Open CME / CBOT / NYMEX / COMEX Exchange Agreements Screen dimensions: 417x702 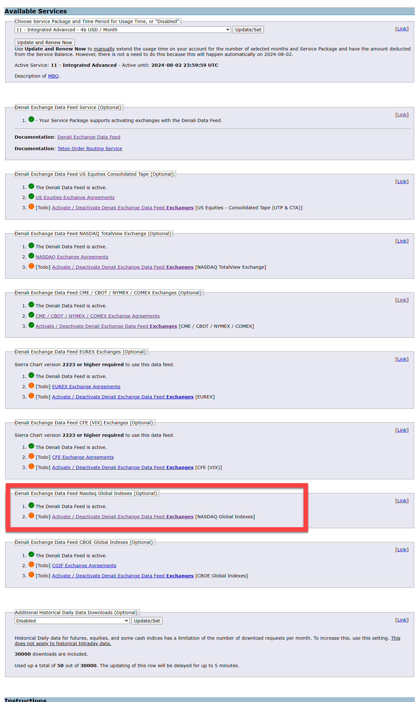point(97,316)
